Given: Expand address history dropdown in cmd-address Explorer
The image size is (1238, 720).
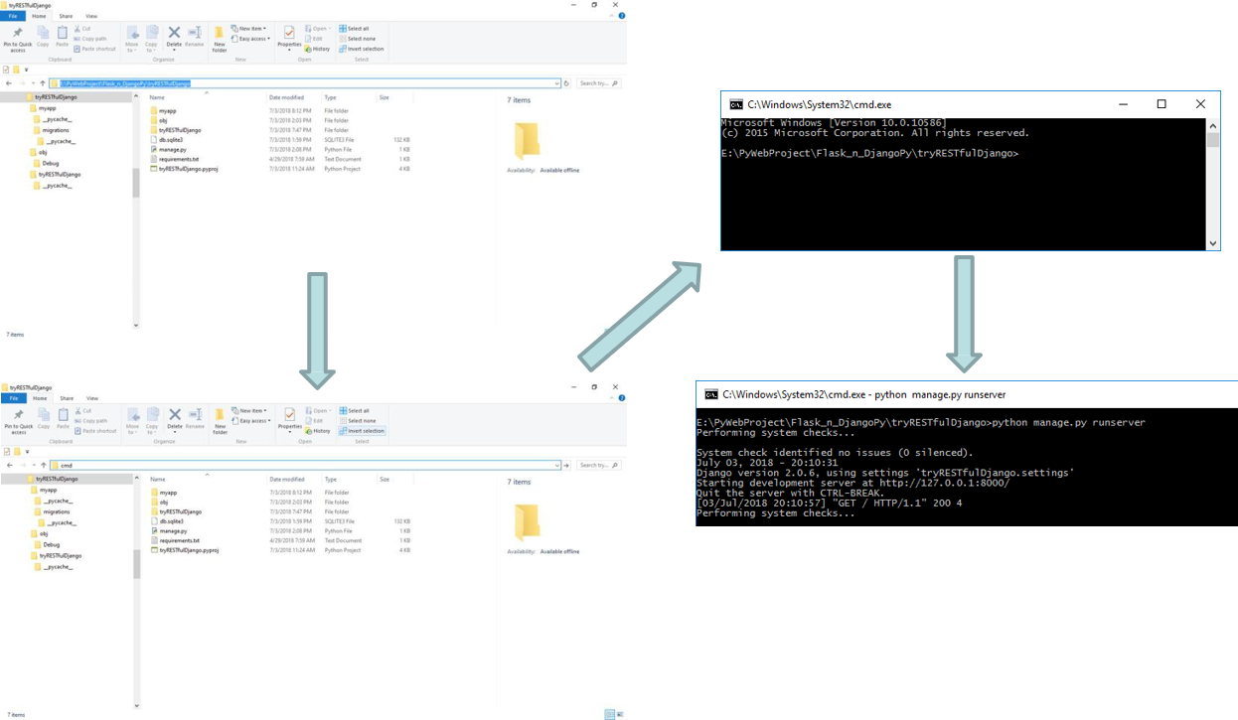Looking at the screenshot, I should 557,465.
